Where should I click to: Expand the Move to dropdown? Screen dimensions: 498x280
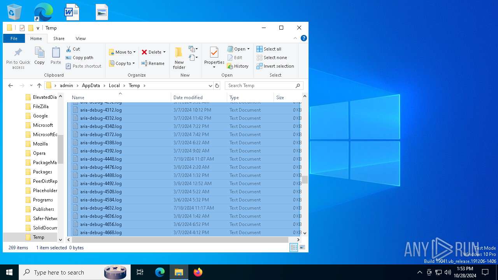tap(134, 52)
